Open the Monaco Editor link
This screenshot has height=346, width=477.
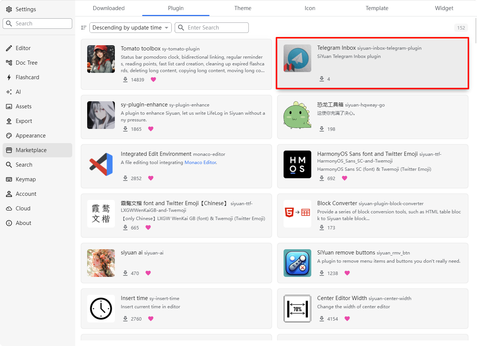tap(200, 163)
